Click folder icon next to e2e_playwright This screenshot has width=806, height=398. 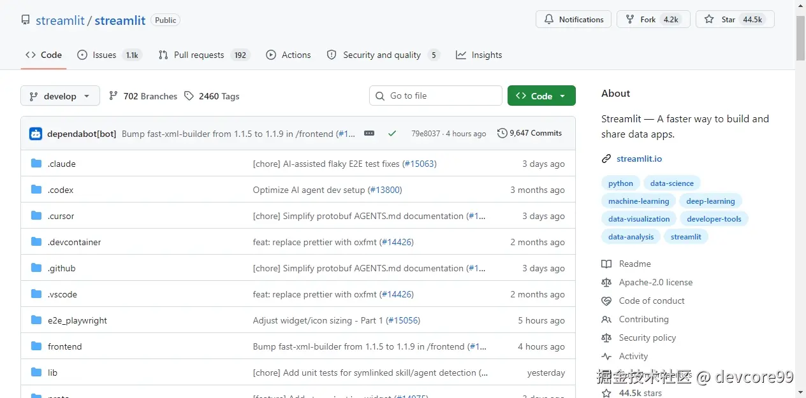point(36,320)
